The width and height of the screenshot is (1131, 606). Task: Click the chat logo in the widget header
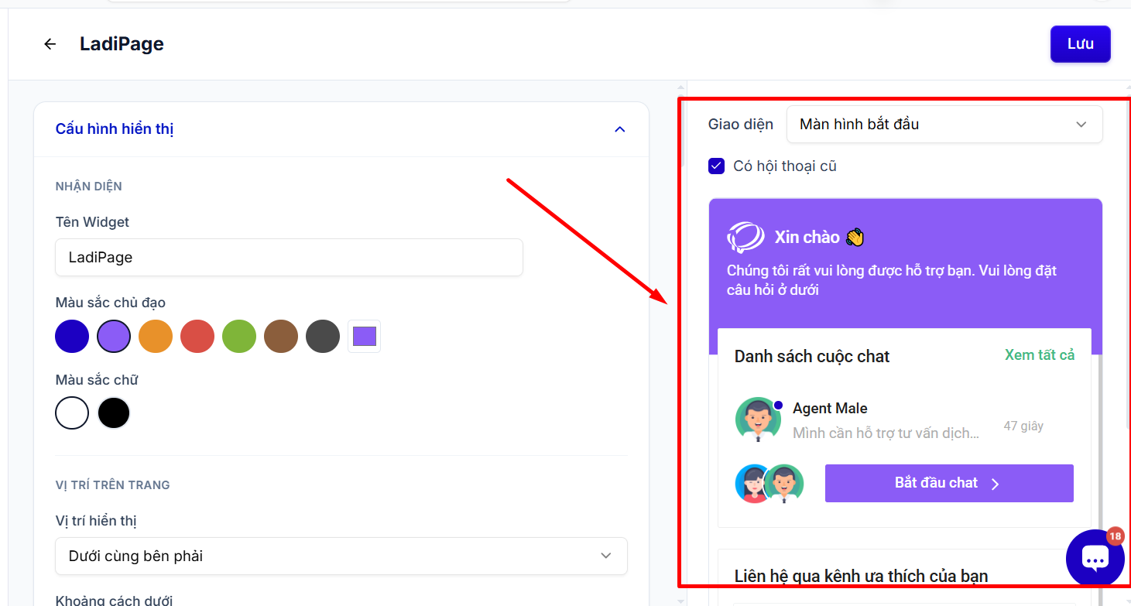point(745,237)
